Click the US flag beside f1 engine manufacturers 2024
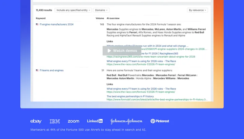244x139 pixels. point(37,24)
